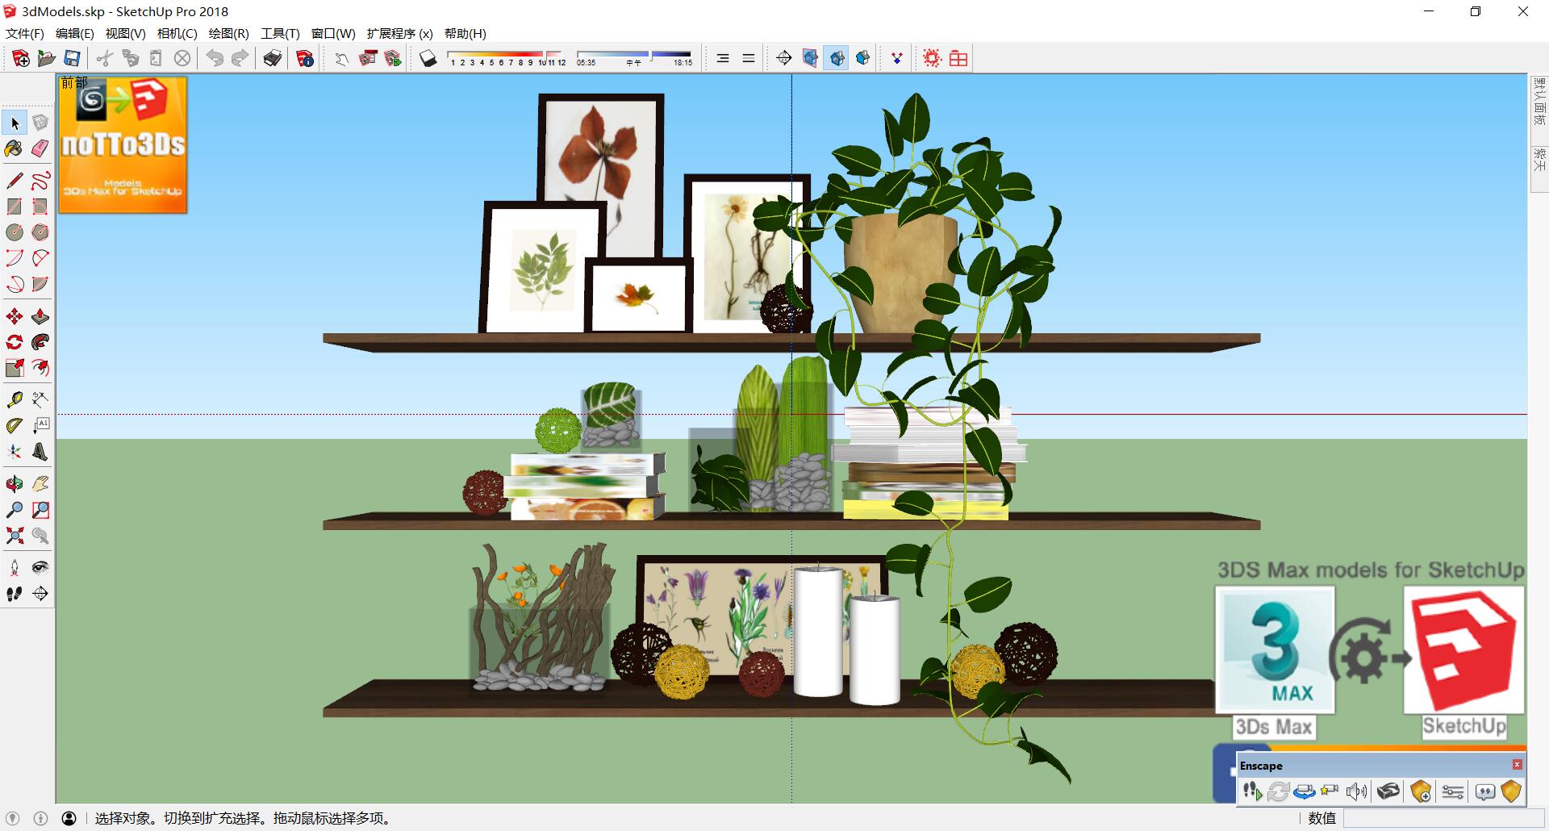Image resolution: width=1549 pixels, height=831 pixels.
Task: Choose the Section Plane tool
Action: [x=40, y=593]
